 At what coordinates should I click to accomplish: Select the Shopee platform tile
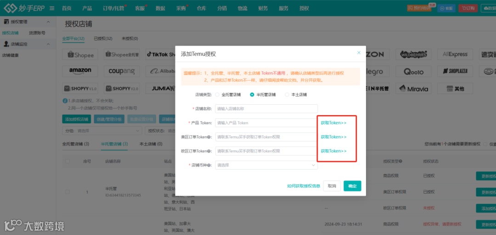(x=80, y=55)
